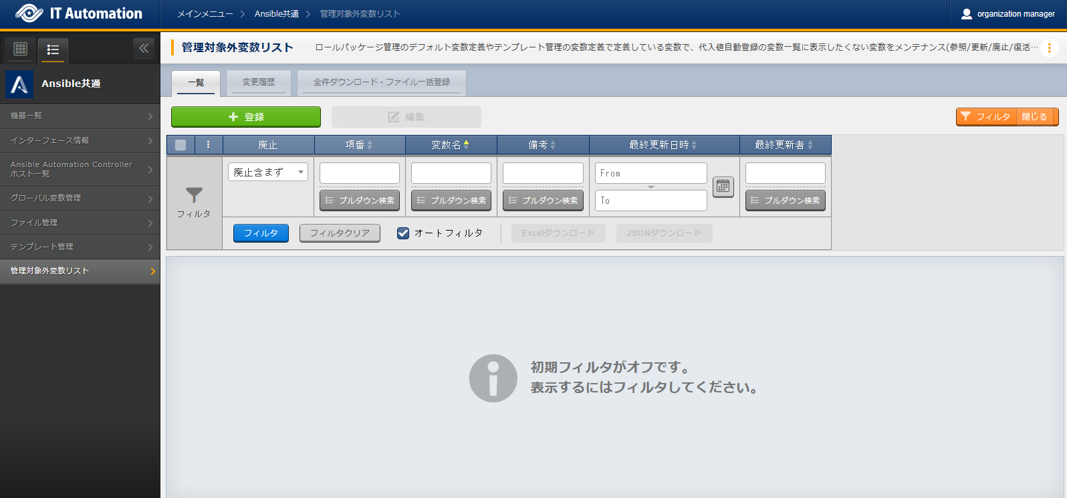The height and width of the screenshot is (498, 1067).
Task: Open the グローバル変数管理 menu item
Action: coord(80,198)
